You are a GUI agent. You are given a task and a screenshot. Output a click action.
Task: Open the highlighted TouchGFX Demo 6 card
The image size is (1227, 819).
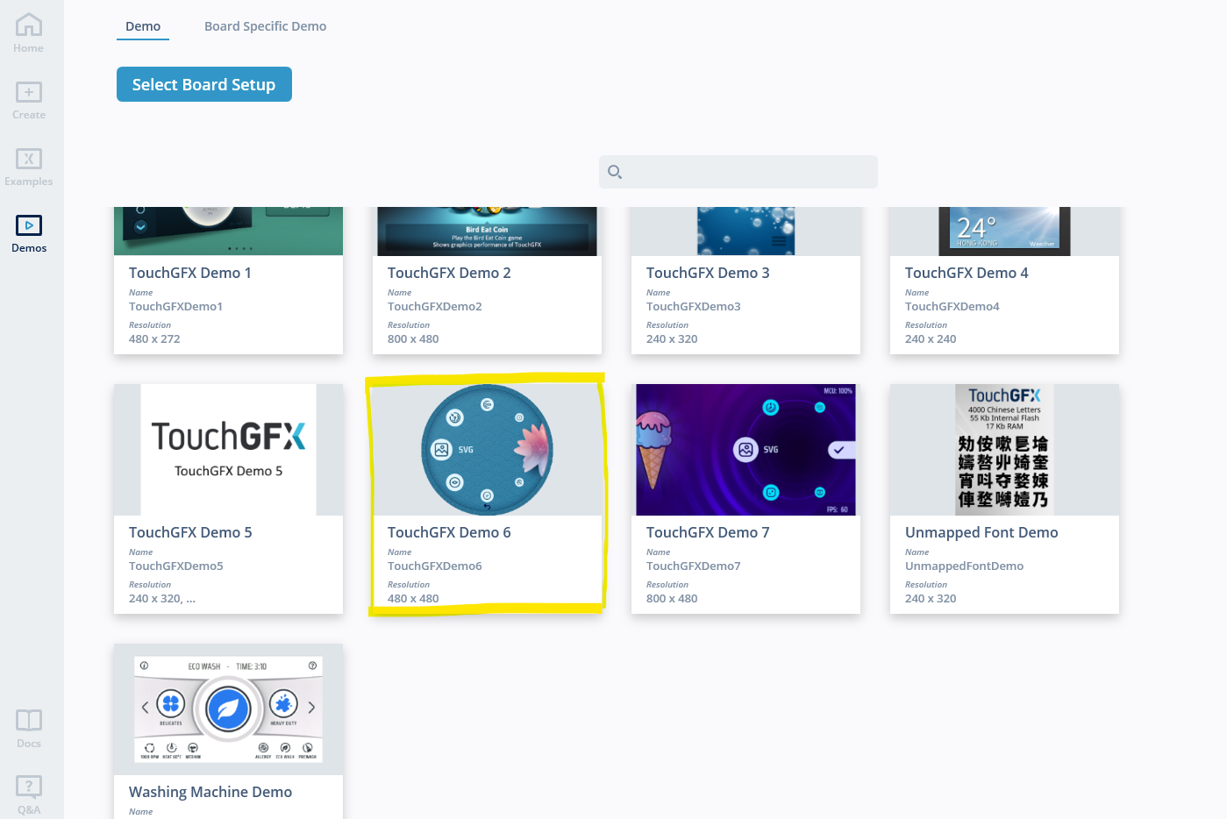pos(487,450)
